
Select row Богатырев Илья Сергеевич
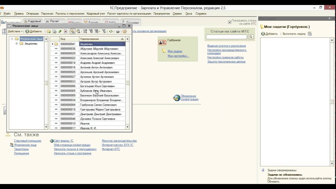point(88,86)
